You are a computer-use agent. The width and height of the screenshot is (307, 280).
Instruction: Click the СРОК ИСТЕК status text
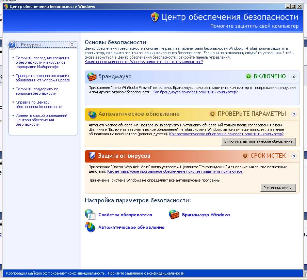(x=268, y=156)
